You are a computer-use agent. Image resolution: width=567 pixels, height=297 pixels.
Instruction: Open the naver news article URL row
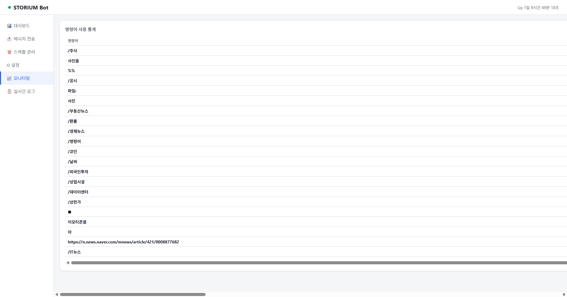(123, 242)
